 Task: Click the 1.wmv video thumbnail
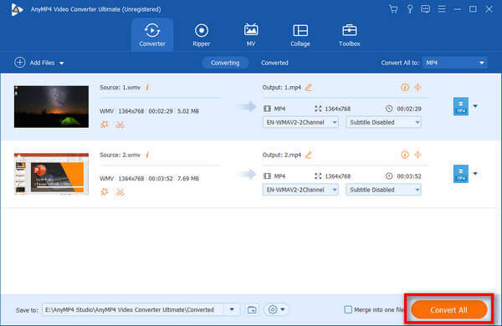coord(51,106)
